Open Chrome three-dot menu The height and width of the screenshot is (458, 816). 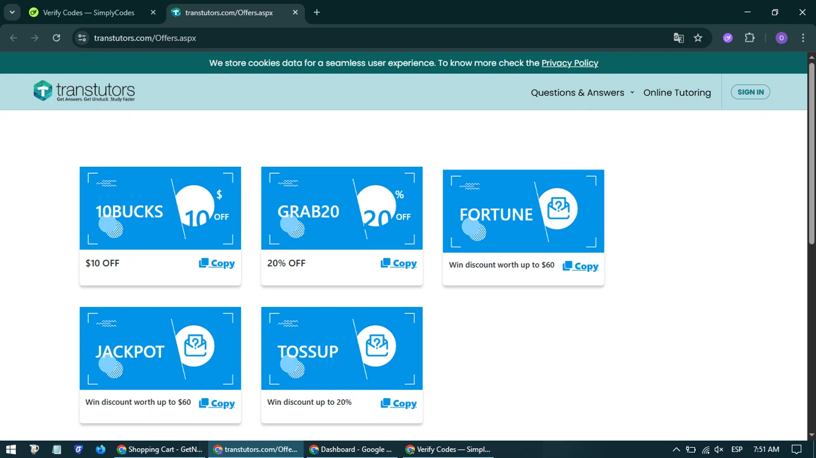point(803,38)
